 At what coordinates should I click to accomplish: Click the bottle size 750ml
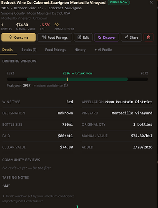click(68, 124)
